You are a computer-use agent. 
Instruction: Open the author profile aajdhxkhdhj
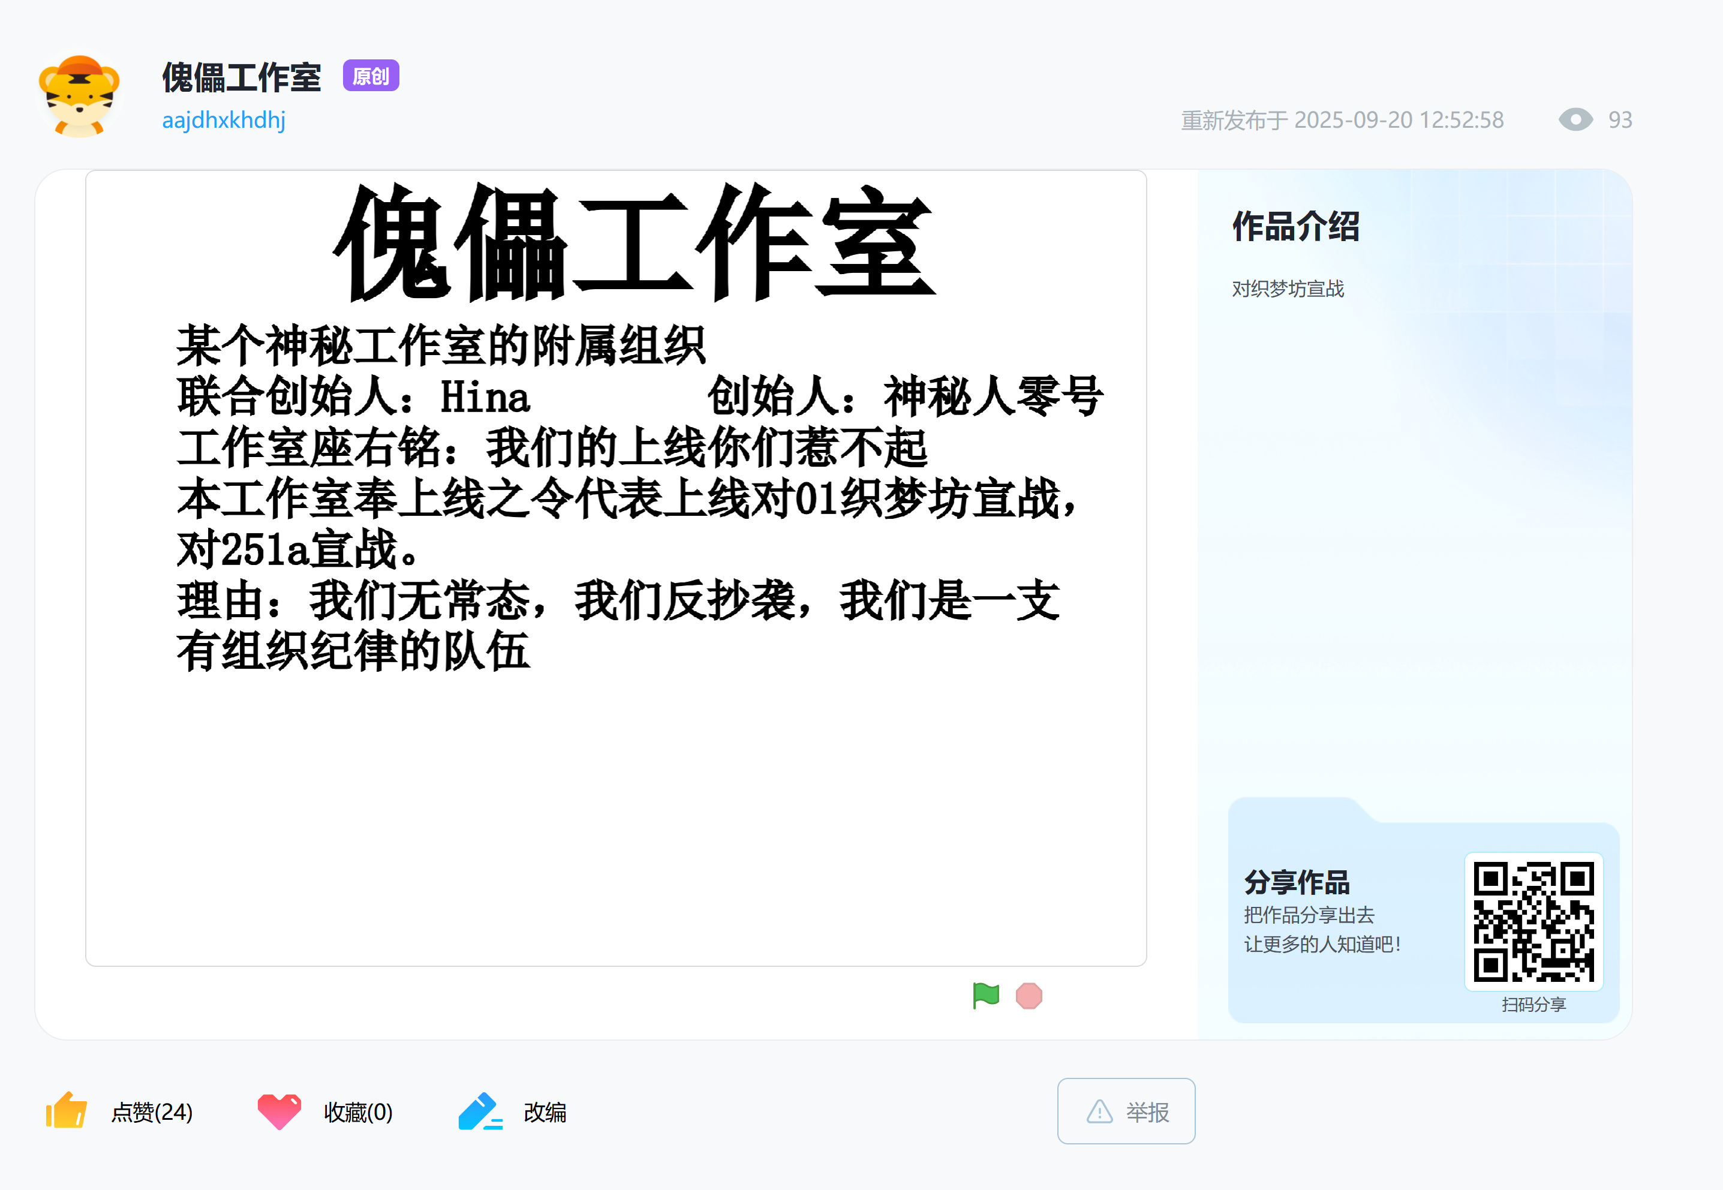(224, 120)
